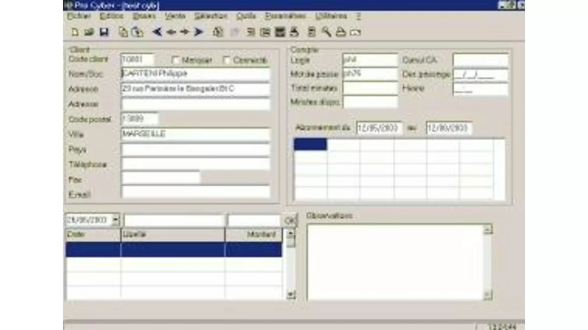Click the Open folder toolbar icon
The height and width of the screenshot is (330, 588).
pos(89,32)
